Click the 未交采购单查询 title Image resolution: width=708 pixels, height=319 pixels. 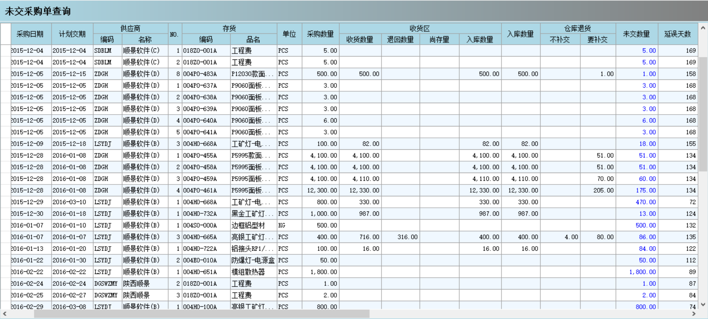(x=37, y=11)
